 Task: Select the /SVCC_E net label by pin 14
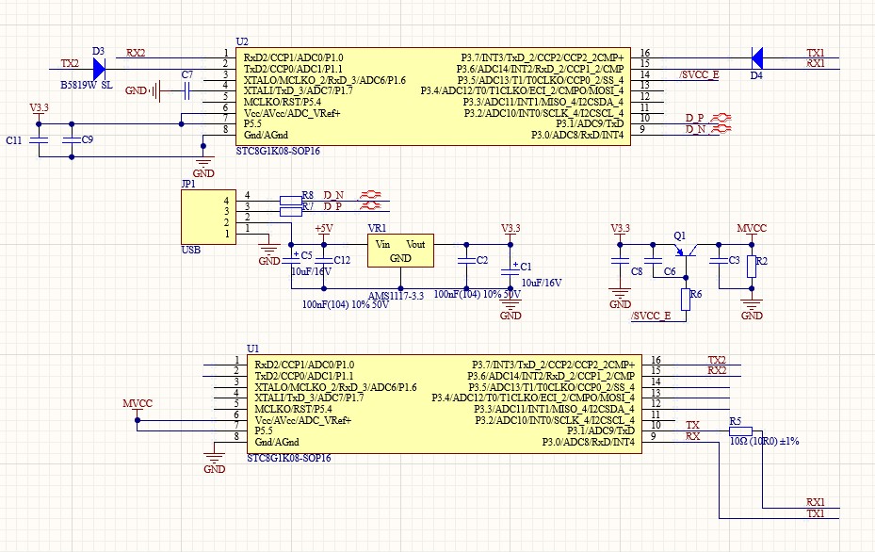[x=699, y=74]
